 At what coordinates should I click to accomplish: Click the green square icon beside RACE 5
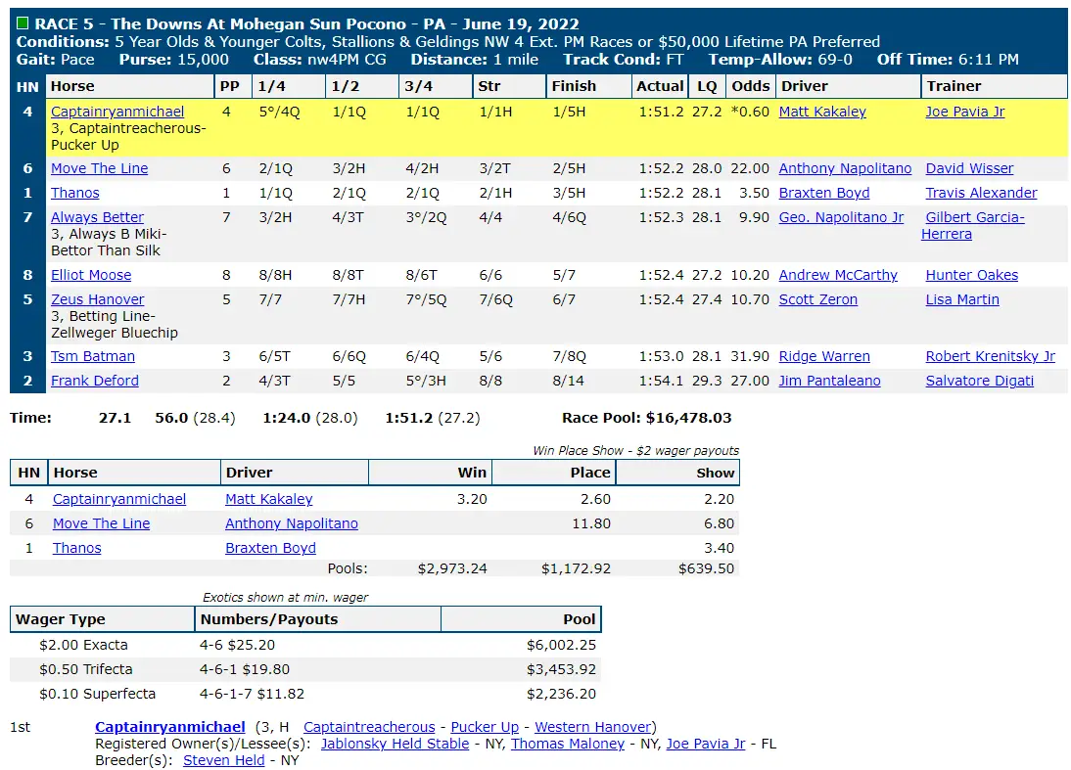pyautogui.click(x=23, y=23)
